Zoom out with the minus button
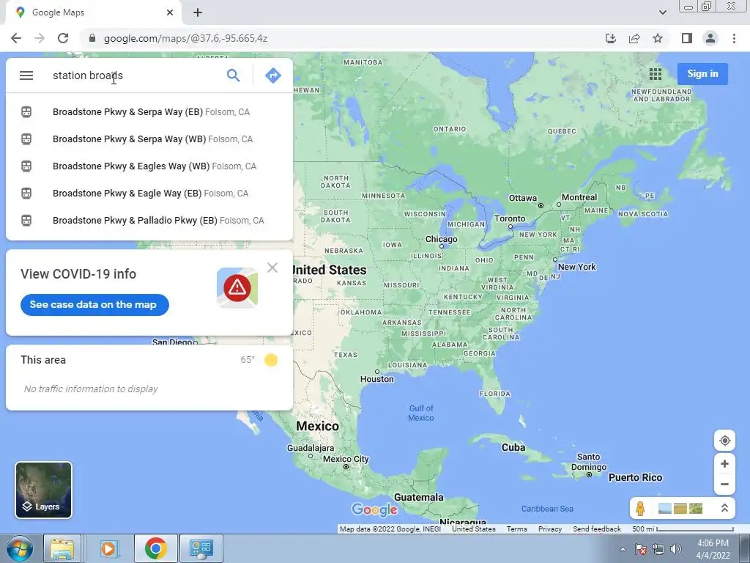 [724, 484]
